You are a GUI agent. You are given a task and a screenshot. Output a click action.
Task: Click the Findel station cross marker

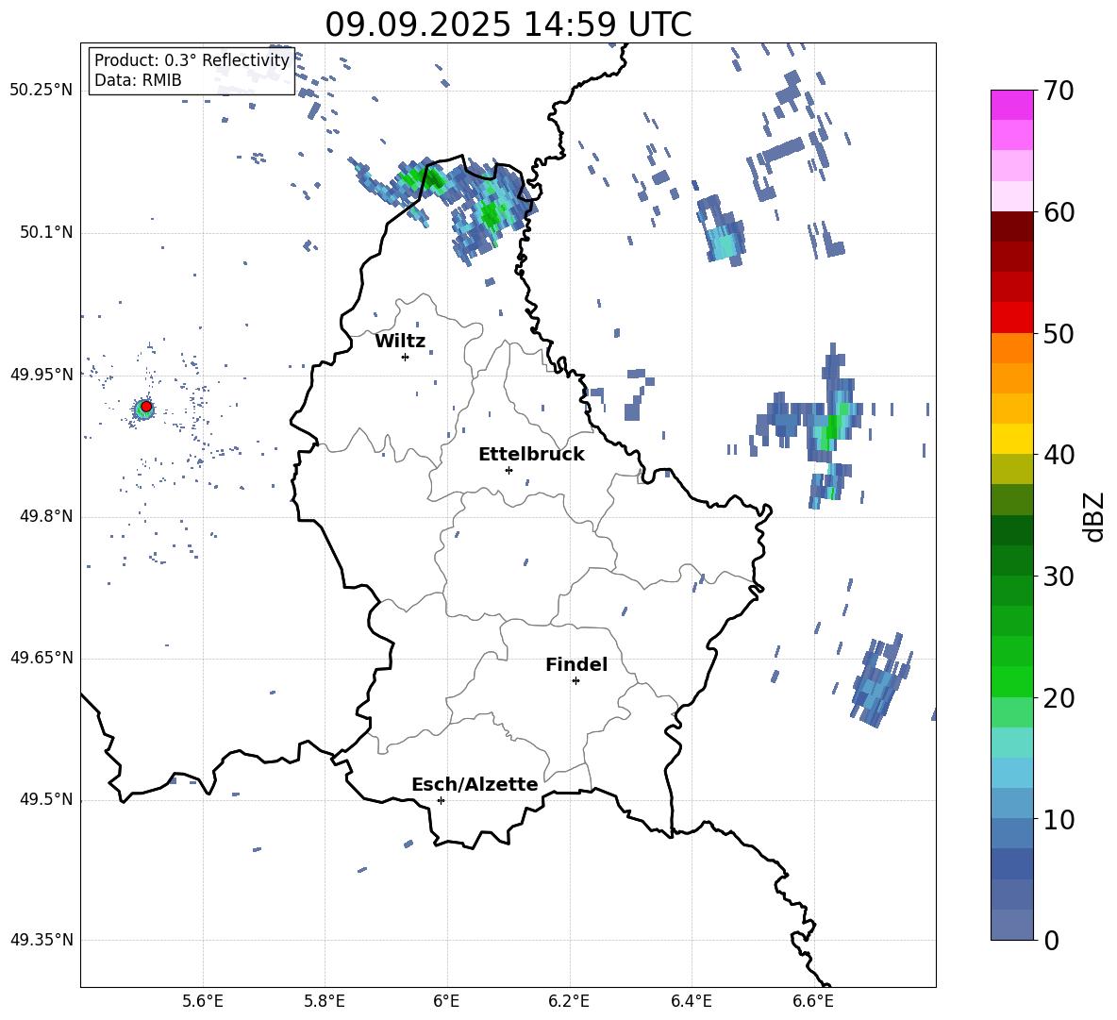tap(575, 681)
